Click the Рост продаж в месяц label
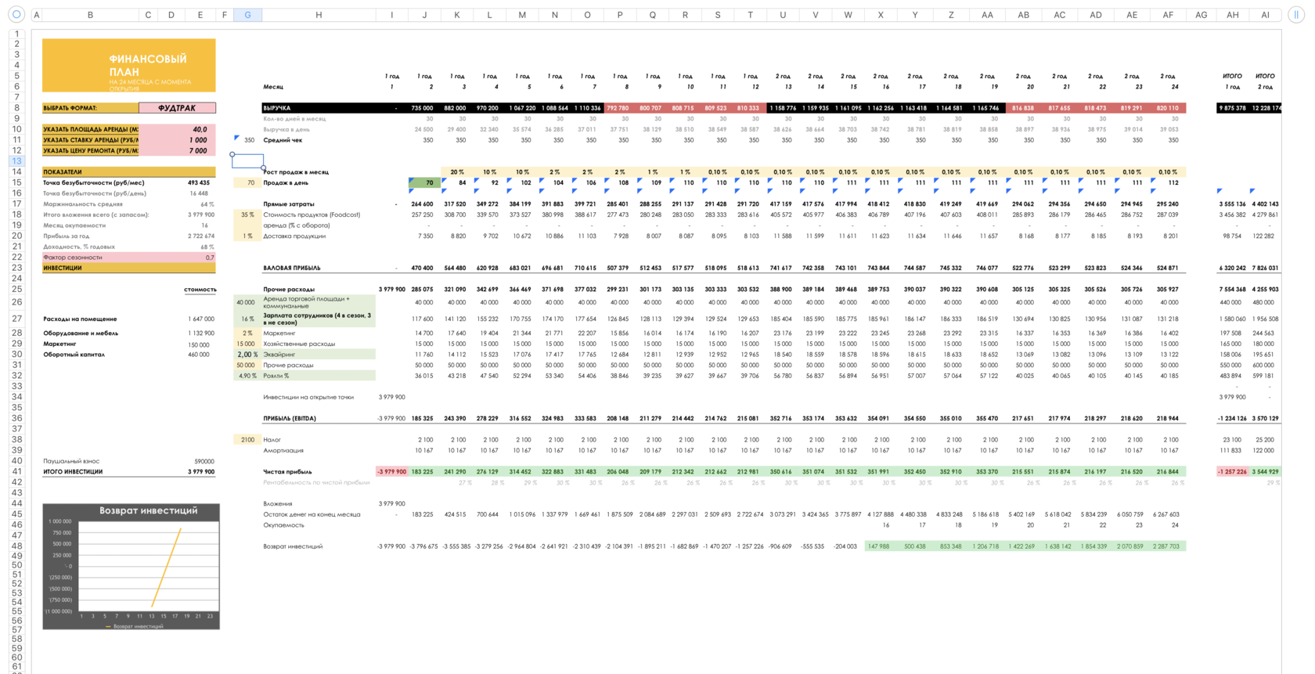This screenshot has width=1315, height=674. point(296,172)
